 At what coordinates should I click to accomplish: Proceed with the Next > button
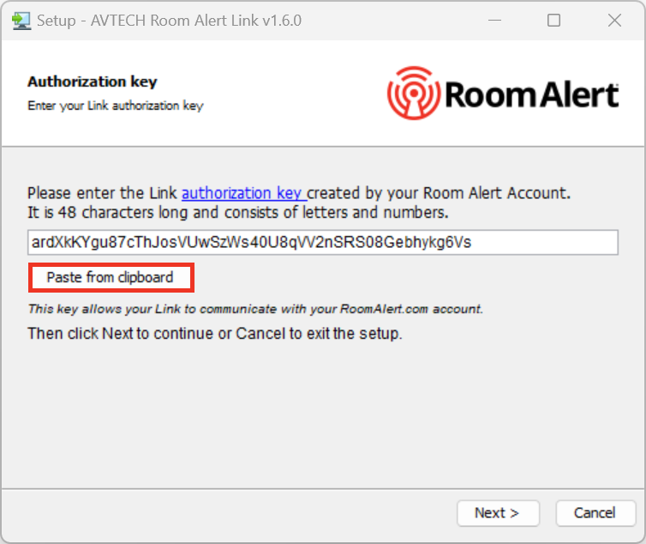pos(498,513)
